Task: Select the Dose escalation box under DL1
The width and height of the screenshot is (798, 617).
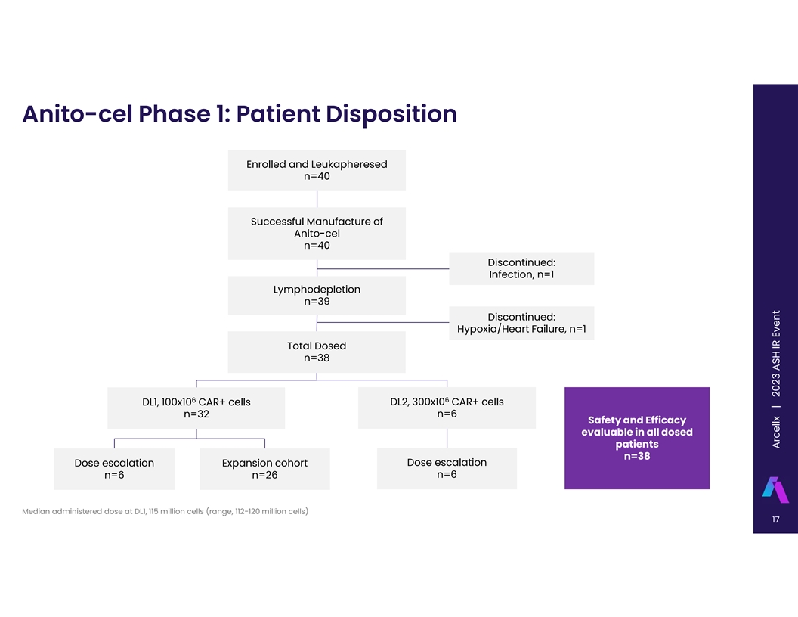Action: tap(114, 469)
